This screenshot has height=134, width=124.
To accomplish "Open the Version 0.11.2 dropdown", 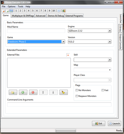I will (90, 42).
